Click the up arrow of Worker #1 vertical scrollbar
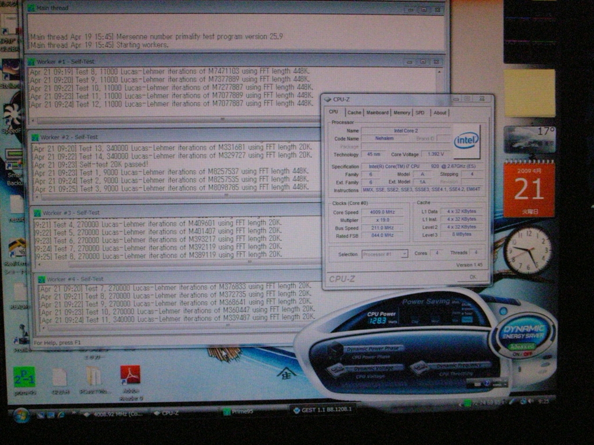 (439, 72)
